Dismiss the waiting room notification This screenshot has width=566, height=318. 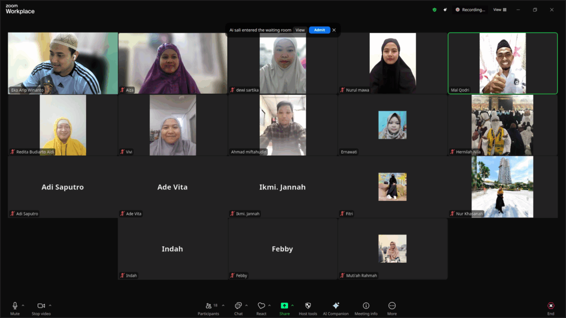click(334, 30)
